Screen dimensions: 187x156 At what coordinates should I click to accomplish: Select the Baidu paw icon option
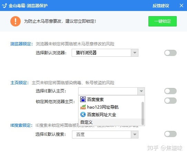point(83,99)
